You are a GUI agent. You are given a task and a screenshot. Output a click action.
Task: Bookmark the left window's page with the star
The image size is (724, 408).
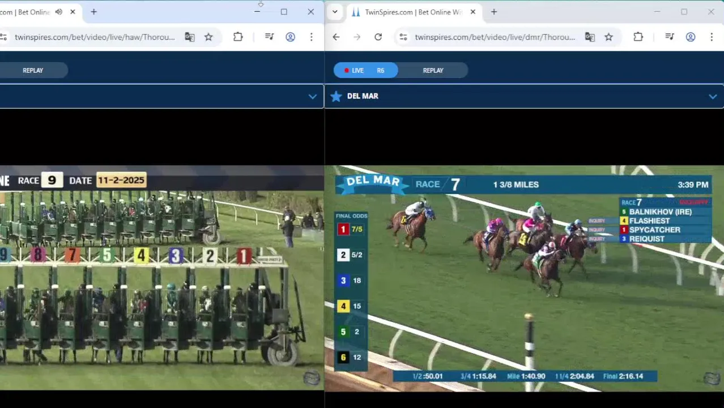[x=208, y=37]
